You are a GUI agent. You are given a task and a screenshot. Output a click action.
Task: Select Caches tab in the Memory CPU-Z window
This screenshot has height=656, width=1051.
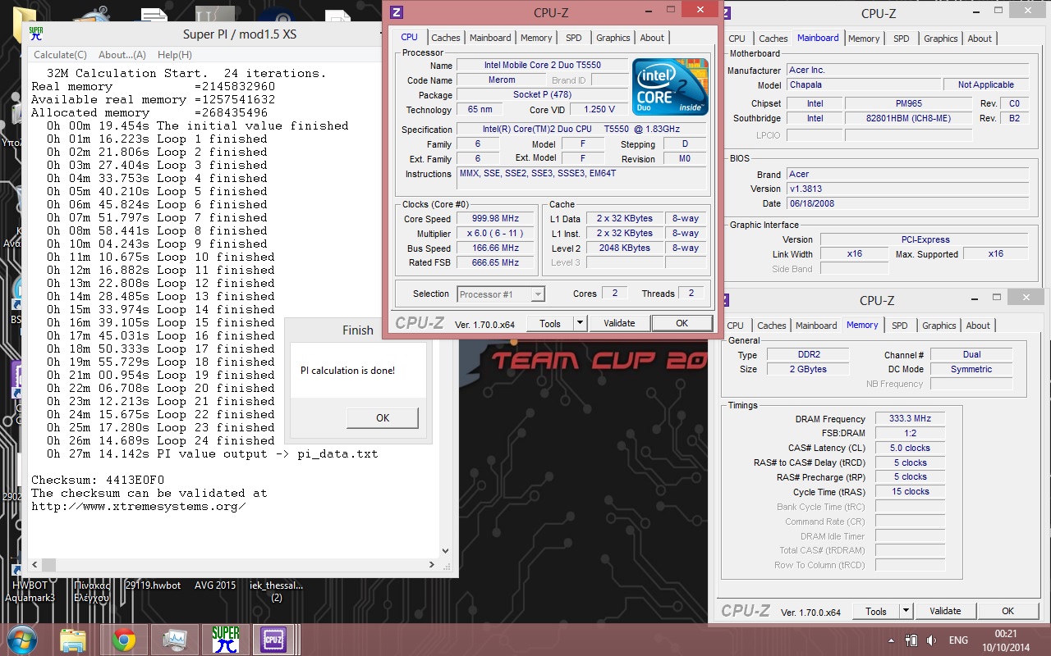point(772,326)
